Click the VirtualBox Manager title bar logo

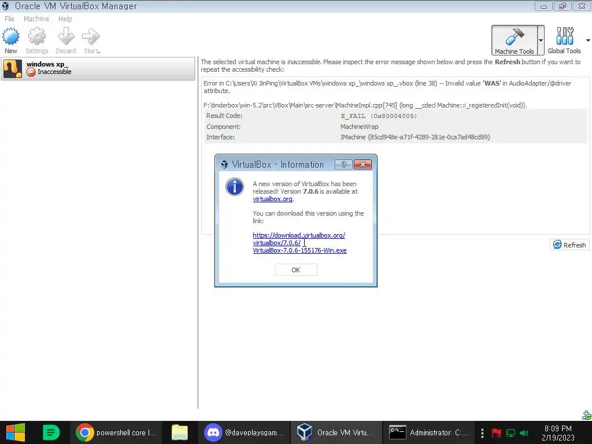[x=6, y=6]
